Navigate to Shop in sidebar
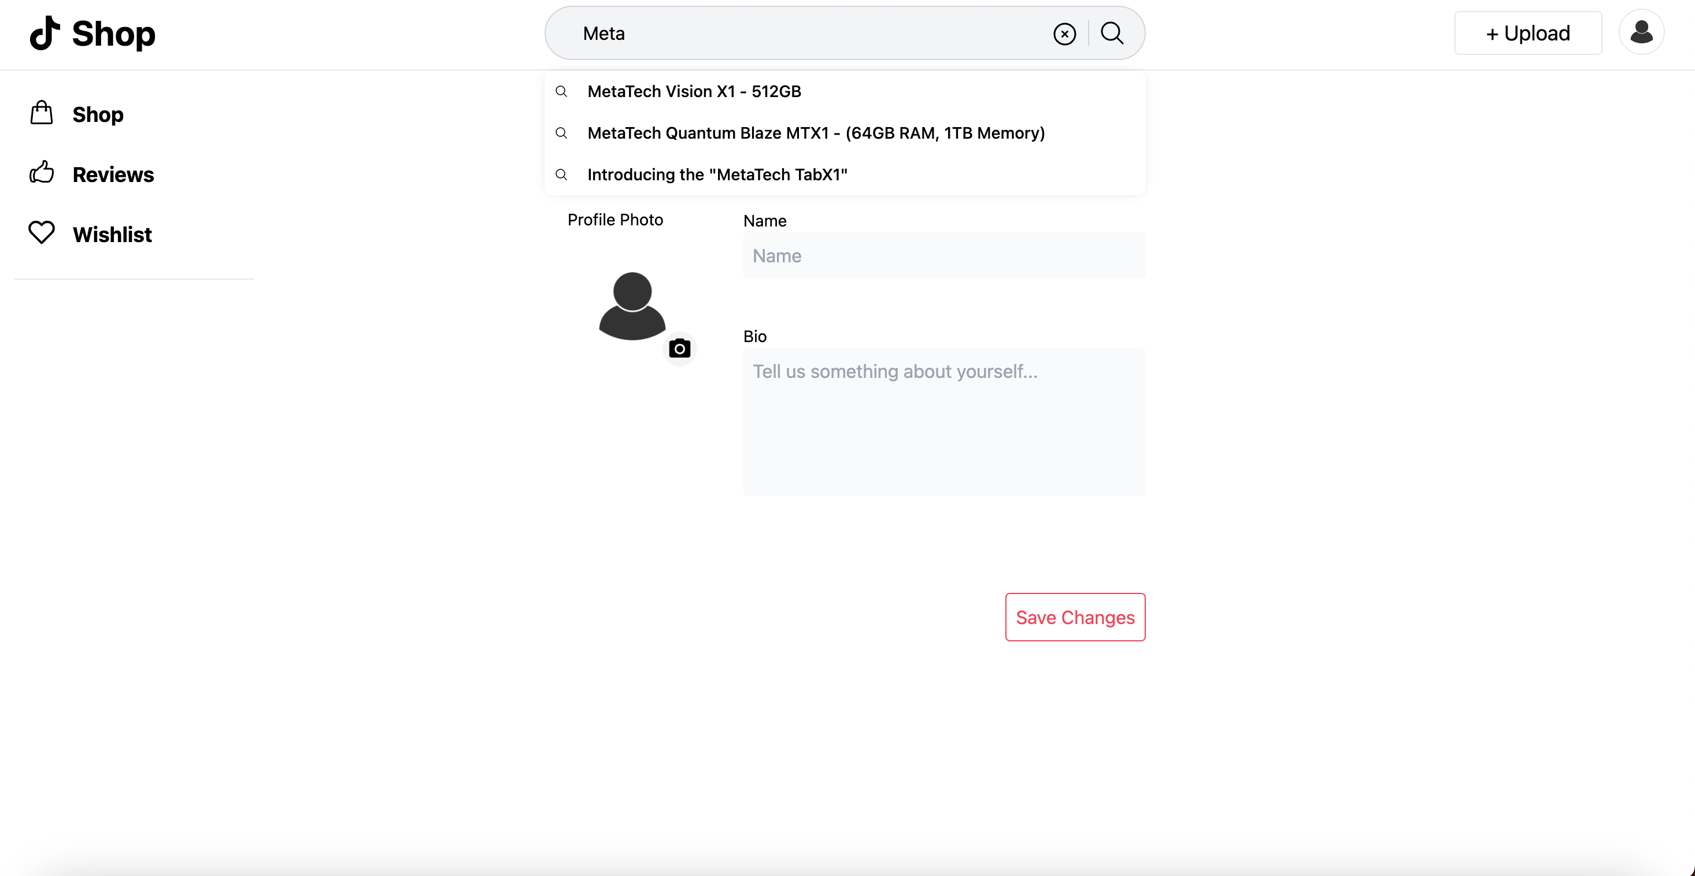Screen dimensions: 1695x876 (x=98, y=114)
